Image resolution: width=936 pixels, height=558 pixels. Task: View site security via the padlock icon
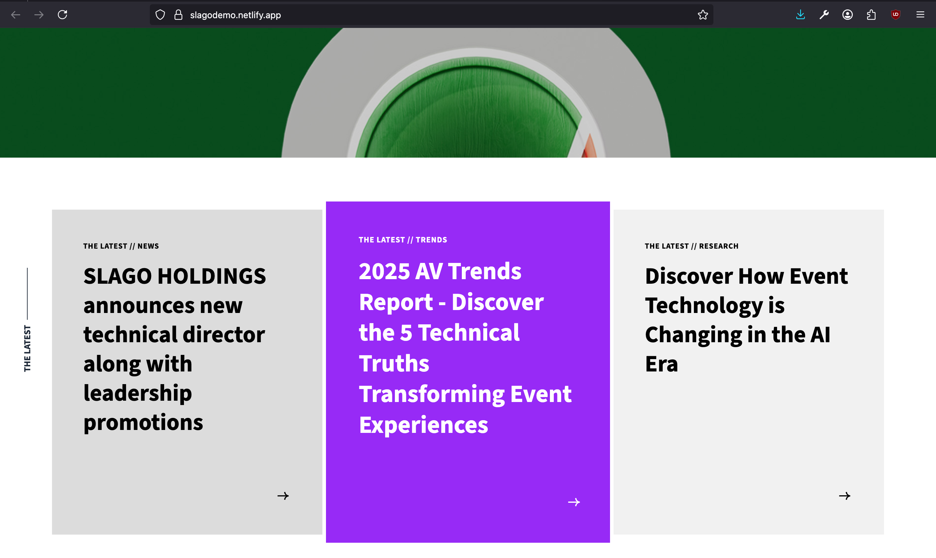point(178,15)
